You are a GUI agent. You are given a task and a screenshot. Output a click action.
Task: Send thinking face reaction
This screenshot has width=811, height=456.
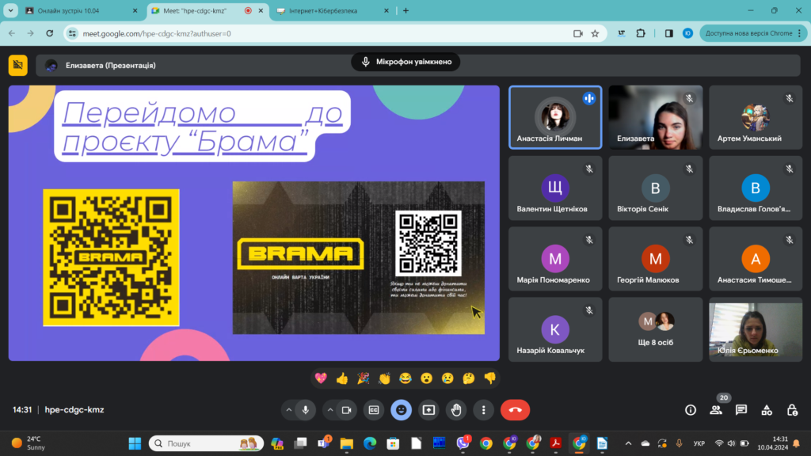tap(469, 378)
